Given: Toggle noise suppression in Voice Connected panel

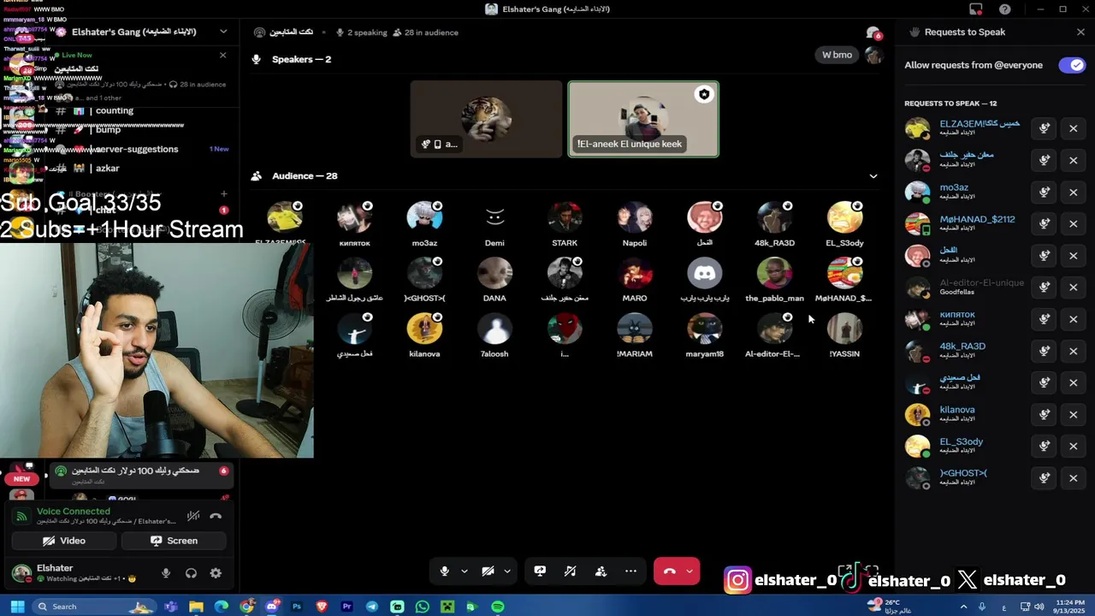Looking at the screenshot, I should [x=193, y=516].
